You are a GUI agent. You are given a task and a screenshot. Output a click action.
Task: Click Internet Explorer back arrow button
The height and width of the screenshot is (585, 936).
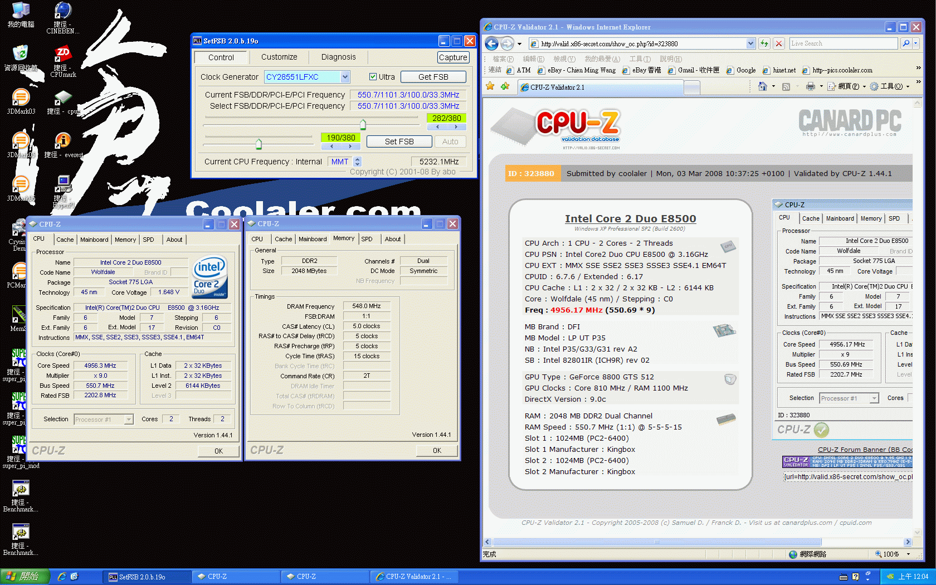coord(491,43)
